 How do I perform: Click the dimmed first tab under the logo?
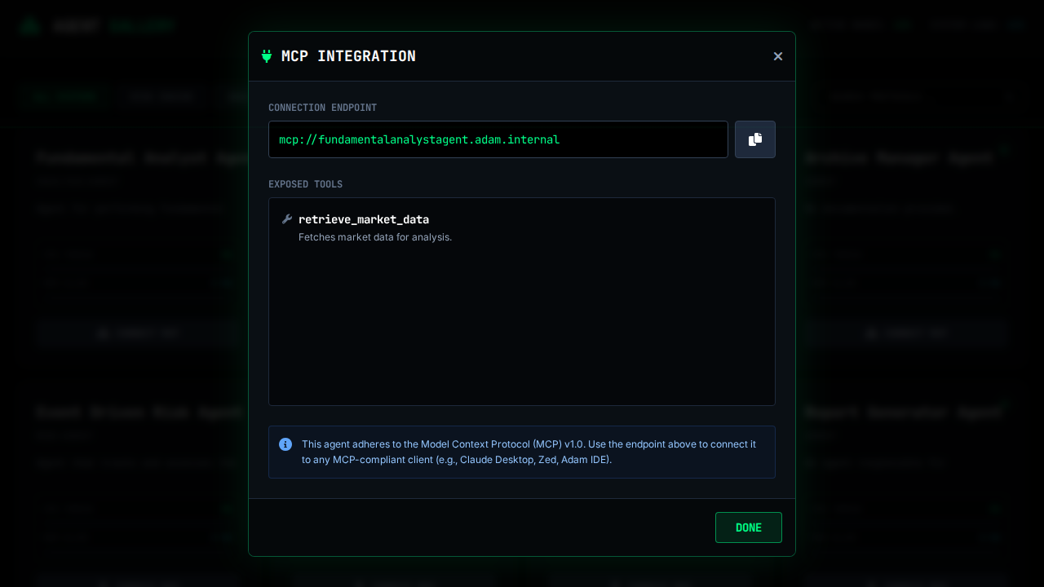pyautogui.click(x=65, y=96)
